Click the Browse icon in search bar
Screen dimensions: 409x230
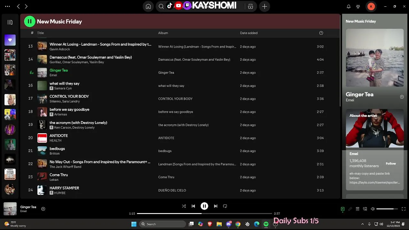tap(251, 6)
